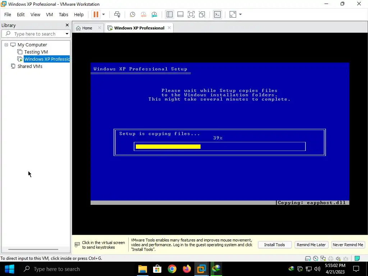The height and width of the screenshot is (276, 368).
Task: Enter full screen mode icon
Action: tap(191, 14)
